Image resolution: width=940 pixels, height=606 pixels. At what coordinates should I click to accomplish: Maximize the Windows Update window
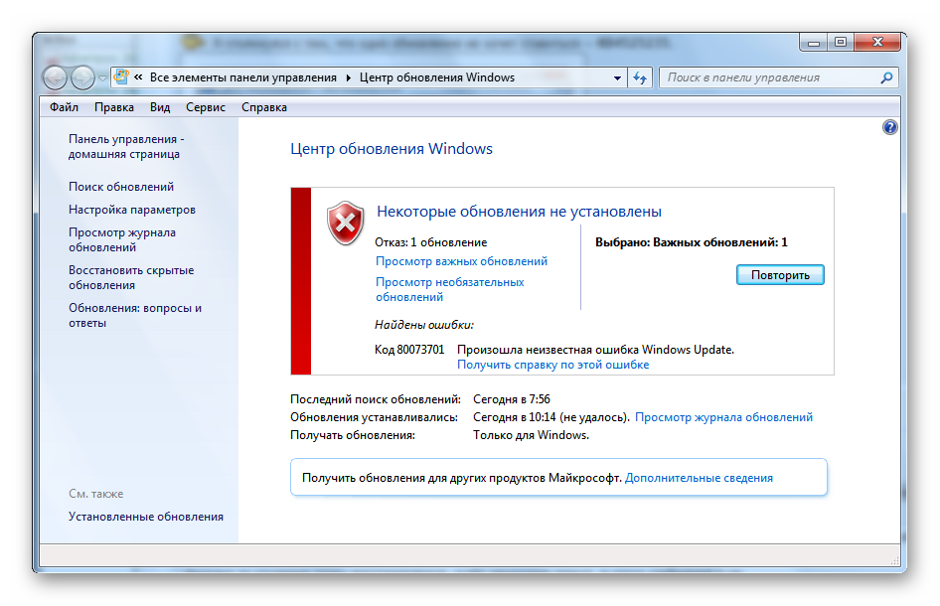[841, 42]
